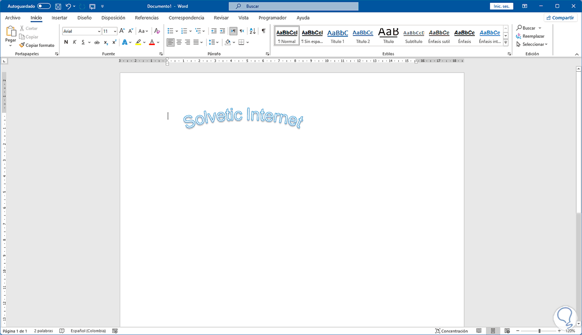The image size is (582, 335).
Task: Open the Arial font name combo box
Action: pyautogui.click(x=81, y=31)
